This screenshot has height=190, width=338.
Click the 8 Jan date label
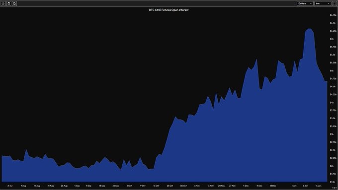(x=306, y=186)
